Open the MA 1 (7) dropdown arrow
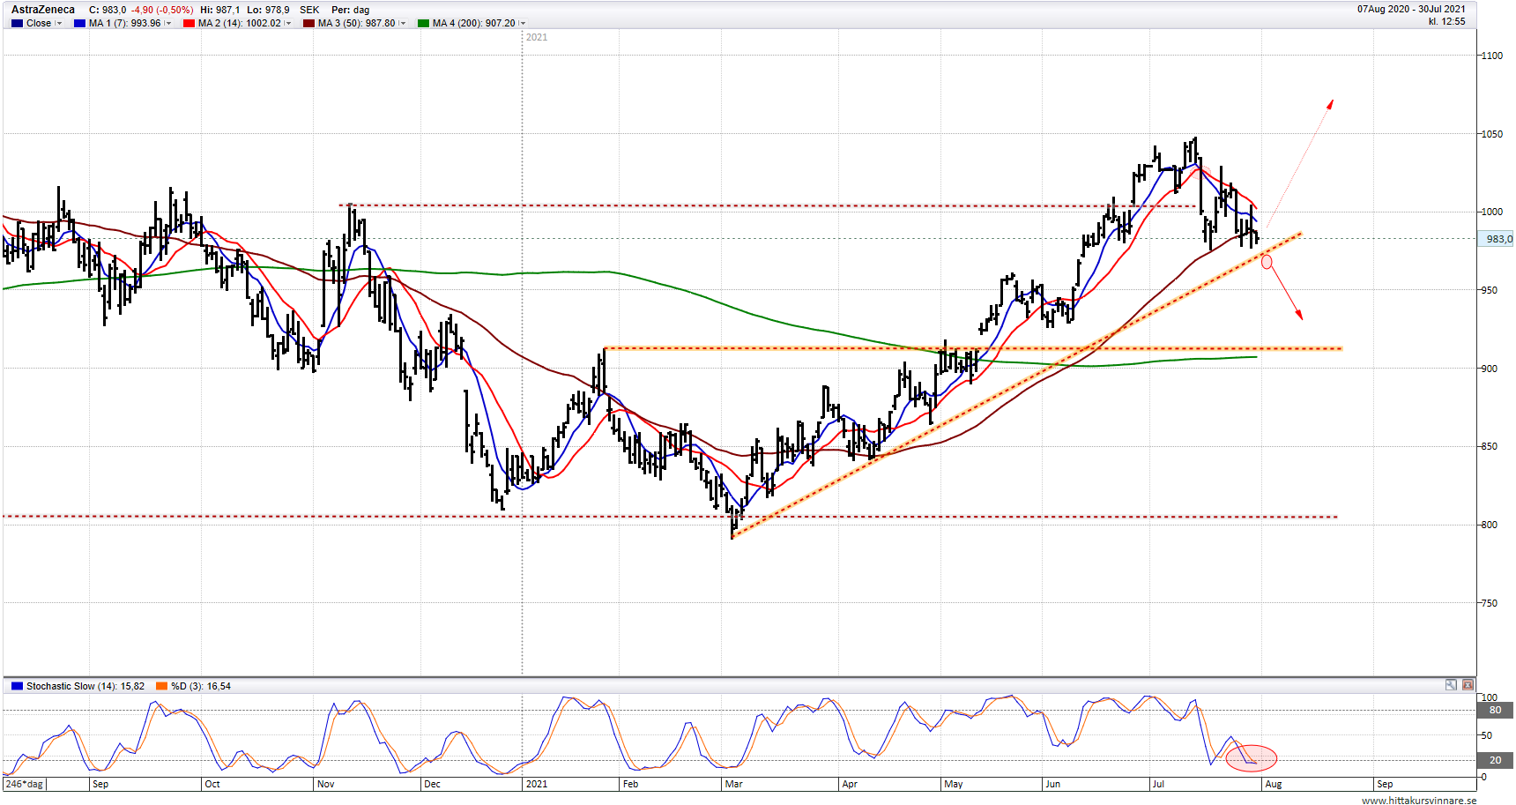 (168, 24)
